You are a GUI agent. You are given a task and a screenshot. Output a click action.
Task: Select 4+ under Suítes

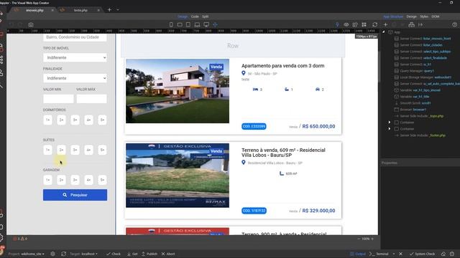[88, 150]
